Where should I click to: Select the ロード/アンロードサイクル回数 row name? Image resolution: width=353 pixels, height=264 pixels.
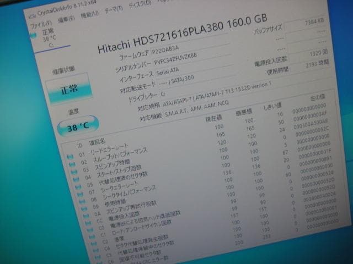(x=142, y=227)
